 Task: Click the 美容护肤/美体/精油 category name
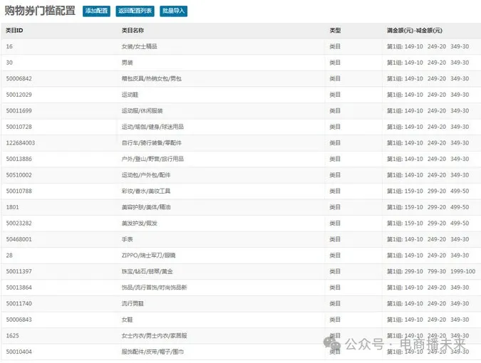click(146, 207)
